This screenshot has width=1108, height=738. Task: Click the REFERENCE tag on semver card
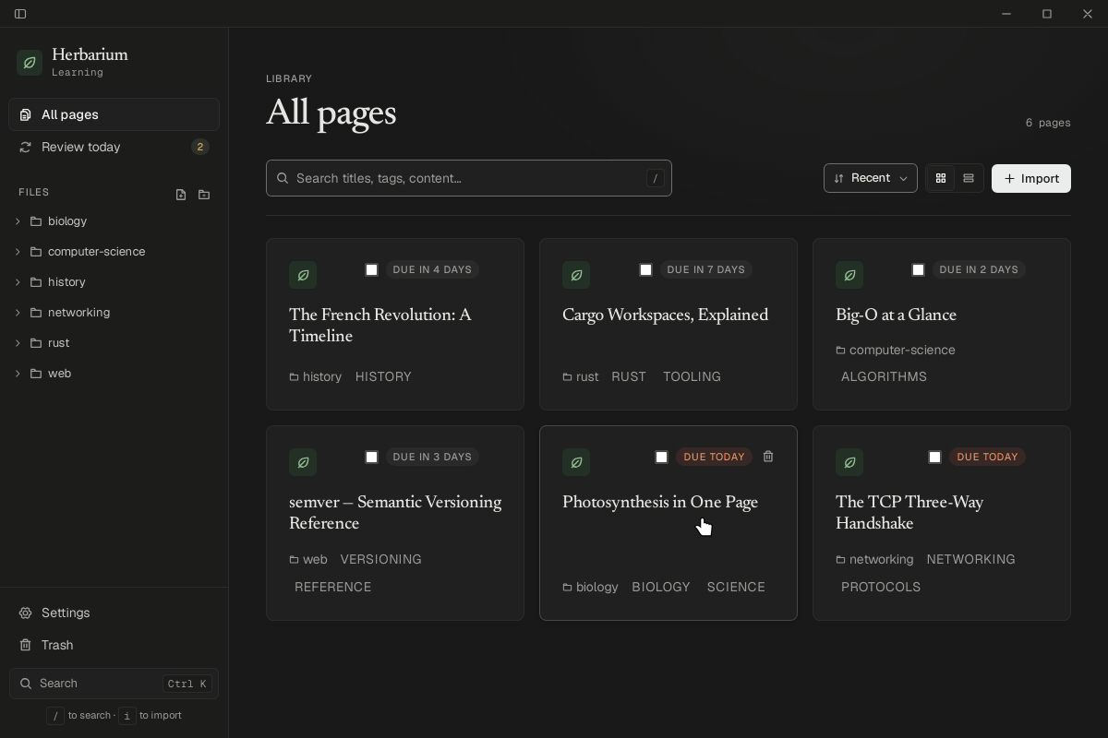click(332, 587)
